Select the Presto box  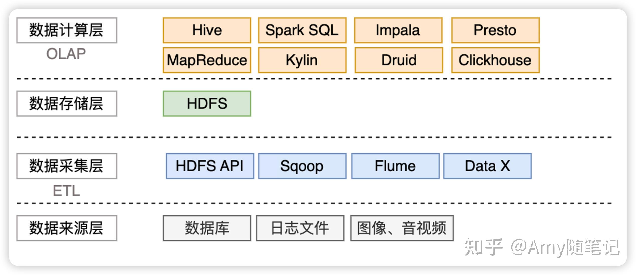(x=495, y=30)
